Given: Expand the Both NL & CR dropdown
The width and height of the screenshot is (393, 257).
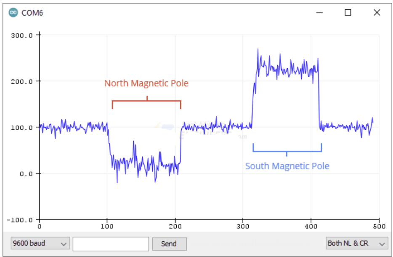Looking at the screenshot, I should point(357,244).
